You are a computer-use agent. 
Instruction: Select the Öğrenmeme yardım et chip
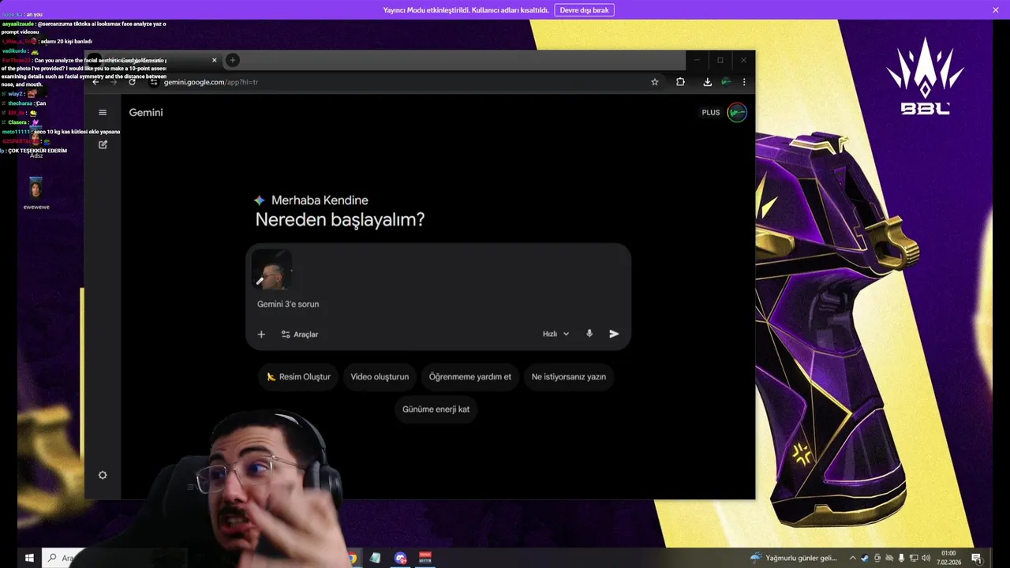469,377
